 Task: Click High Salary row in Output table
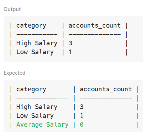[x=69, y=43]
